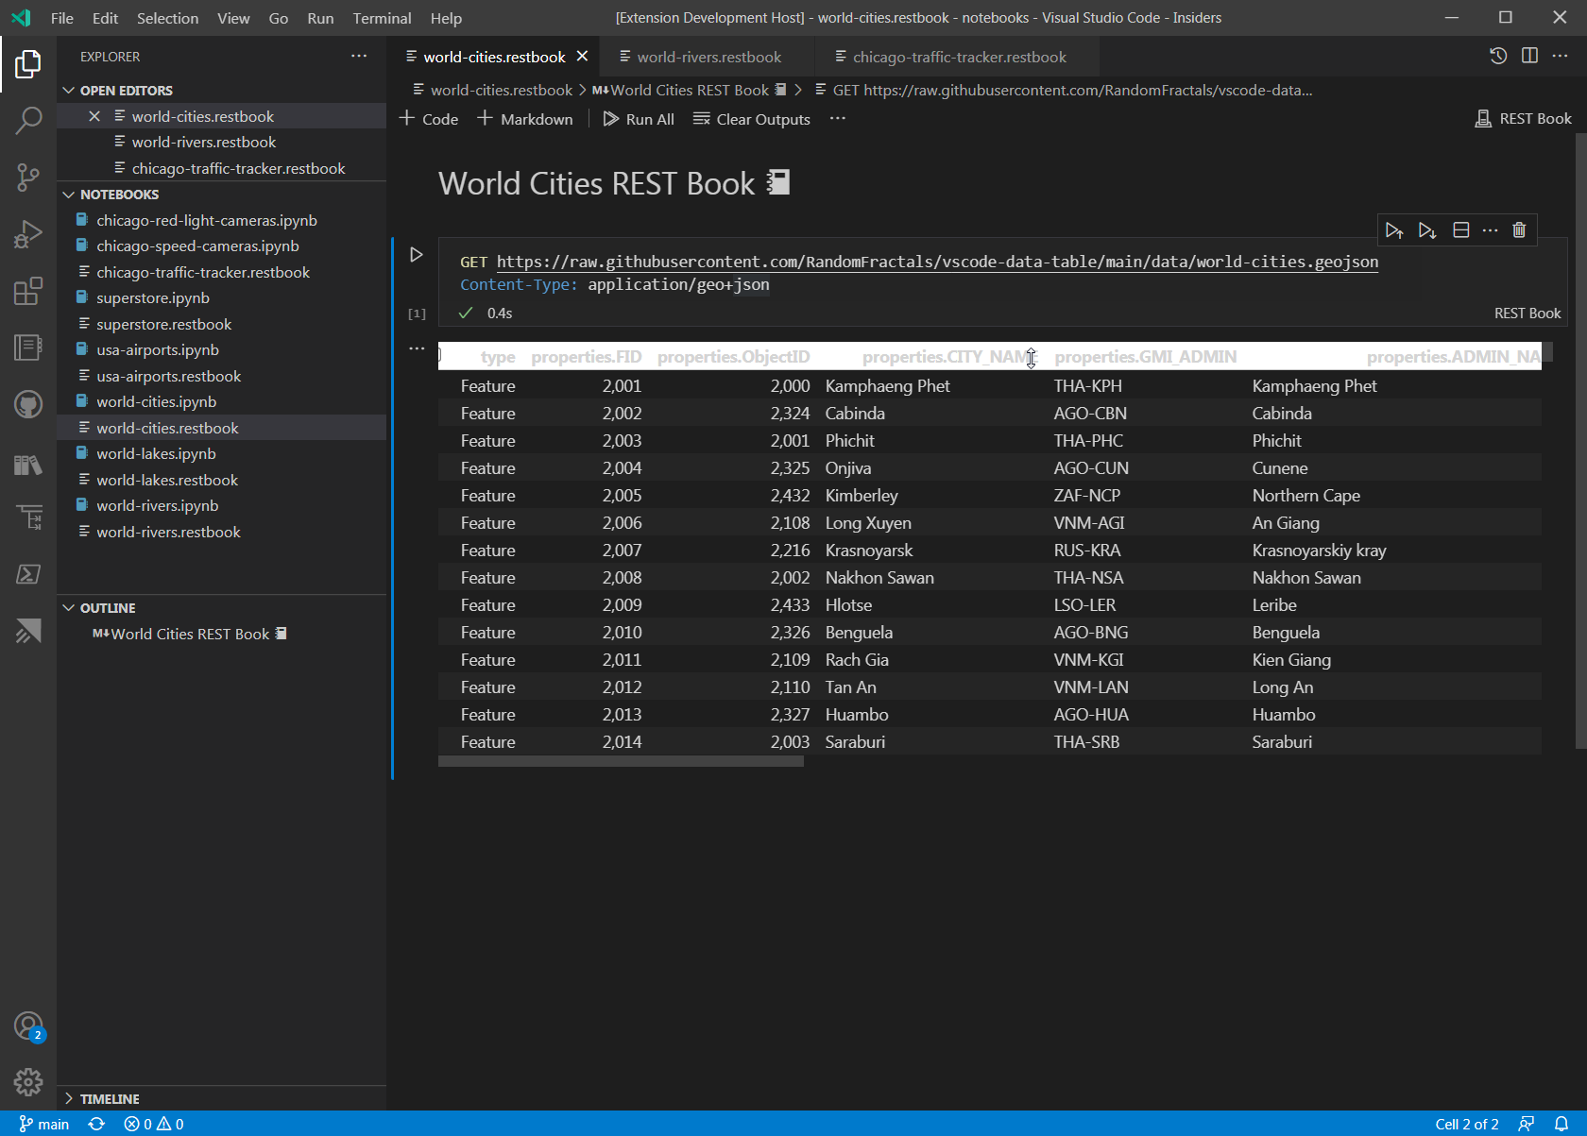Open notifications bell in status bar
The image size is (1587, 1136).
click(x=1561, y=1124)
